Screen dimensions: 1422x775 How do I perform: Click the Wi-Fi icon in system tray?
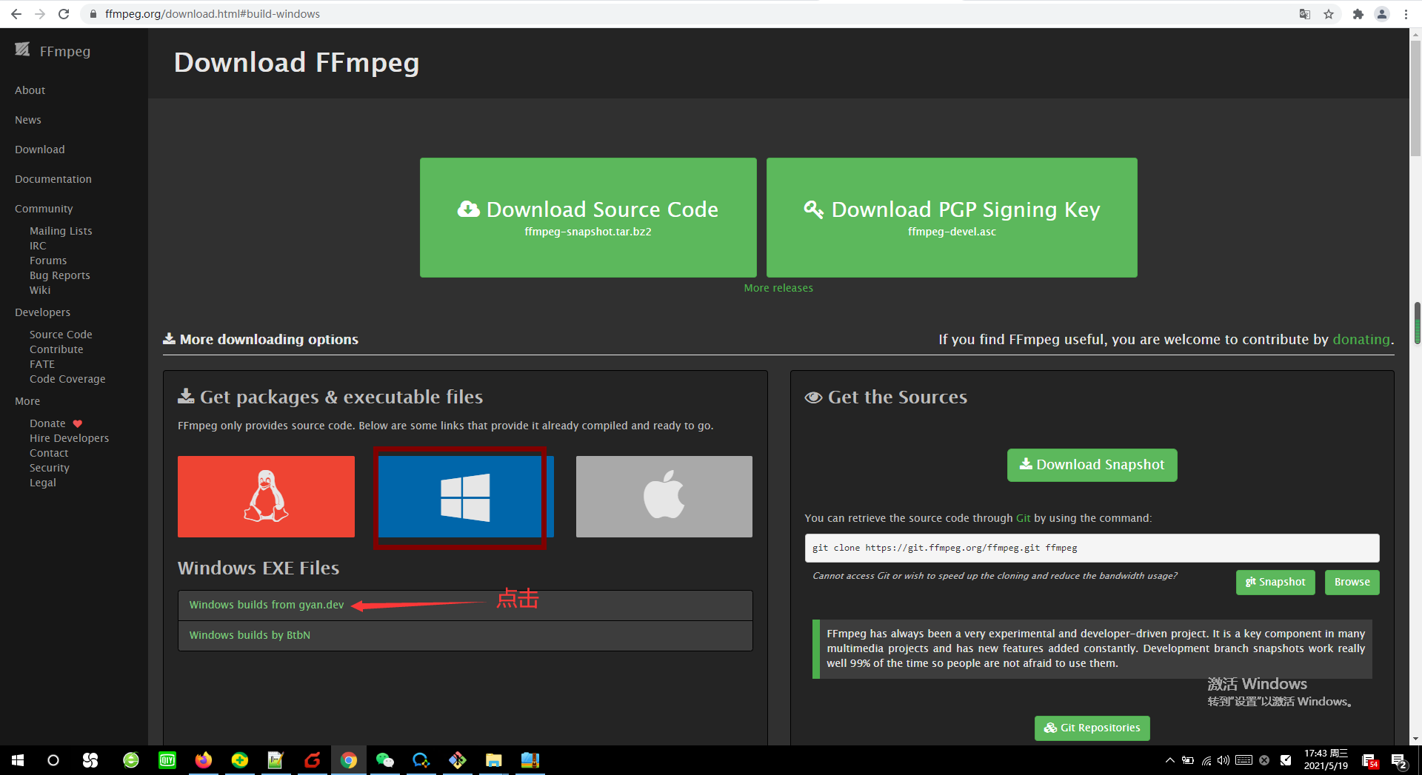pyautogui.click(x=1205, y=760)
